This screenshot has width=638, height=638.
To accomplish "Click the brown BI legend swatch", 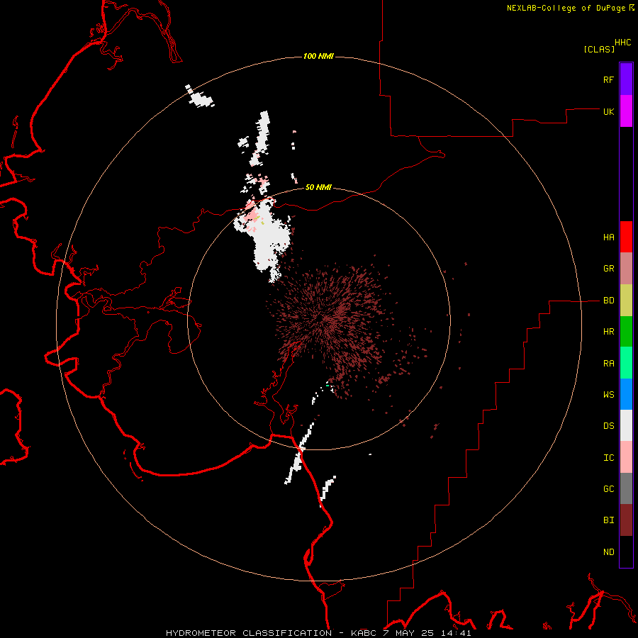I will tap(626, 520).
